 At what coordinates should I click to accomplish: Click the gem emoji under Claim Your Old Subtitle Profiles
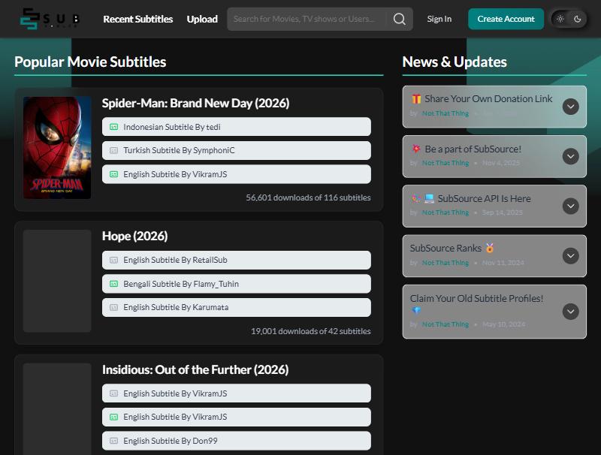(416, 310)
